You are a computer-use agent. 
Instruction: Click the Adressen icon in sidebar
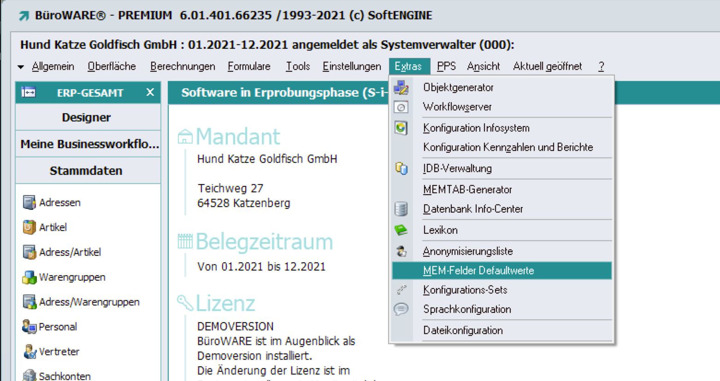[x=30, y=202]
